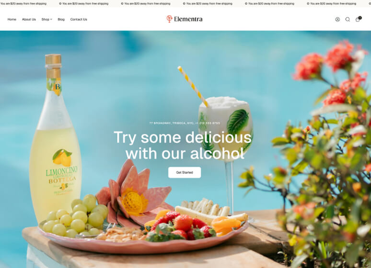
Task: Expand the Shop dropdown chevron
Action: coord(51,19)
